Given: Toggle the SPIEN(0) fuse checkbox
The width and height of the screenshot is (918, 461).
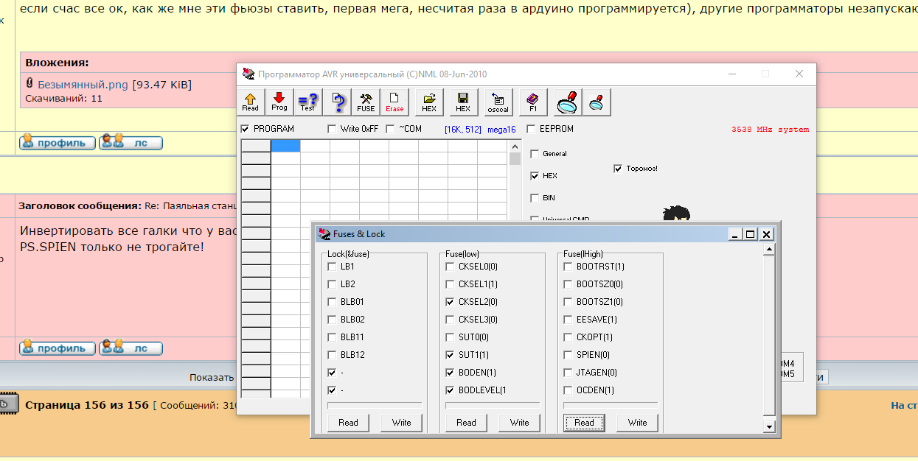Looking at the screenshot, I should pyautogui.click(x=568, y=355).
